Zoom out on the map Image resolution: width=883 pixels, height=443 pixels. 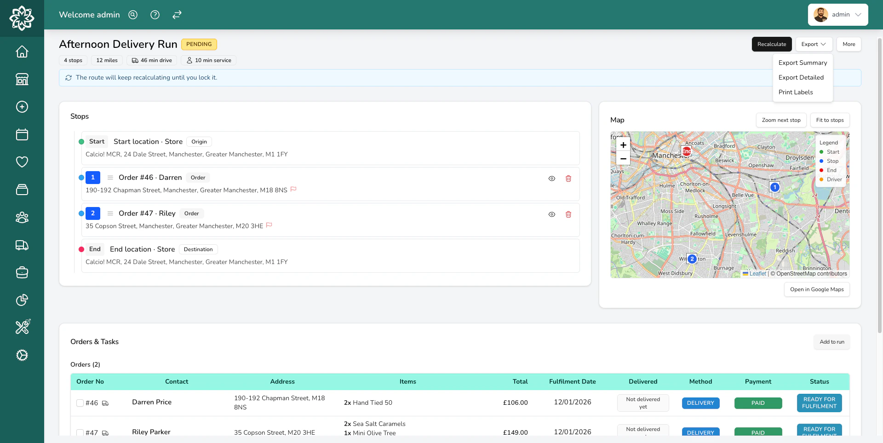click(x=623, y=159)
